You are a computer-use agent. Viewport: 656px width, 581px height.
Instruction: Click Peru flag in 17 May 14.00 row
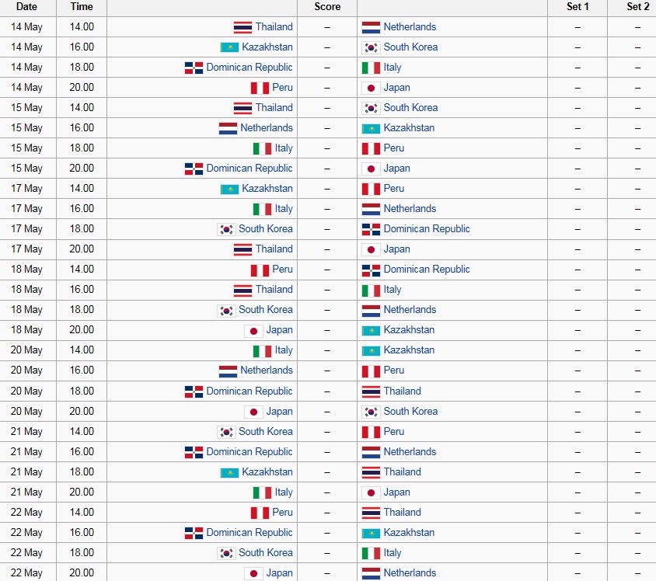[371, 189]
